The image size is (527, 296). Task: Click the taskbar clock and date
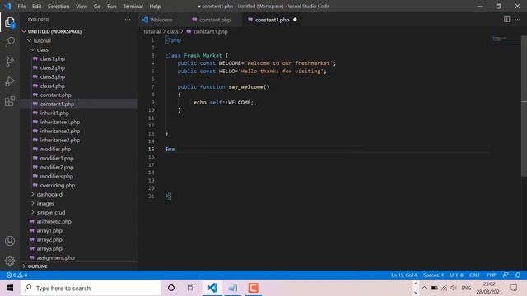[489, 288]
